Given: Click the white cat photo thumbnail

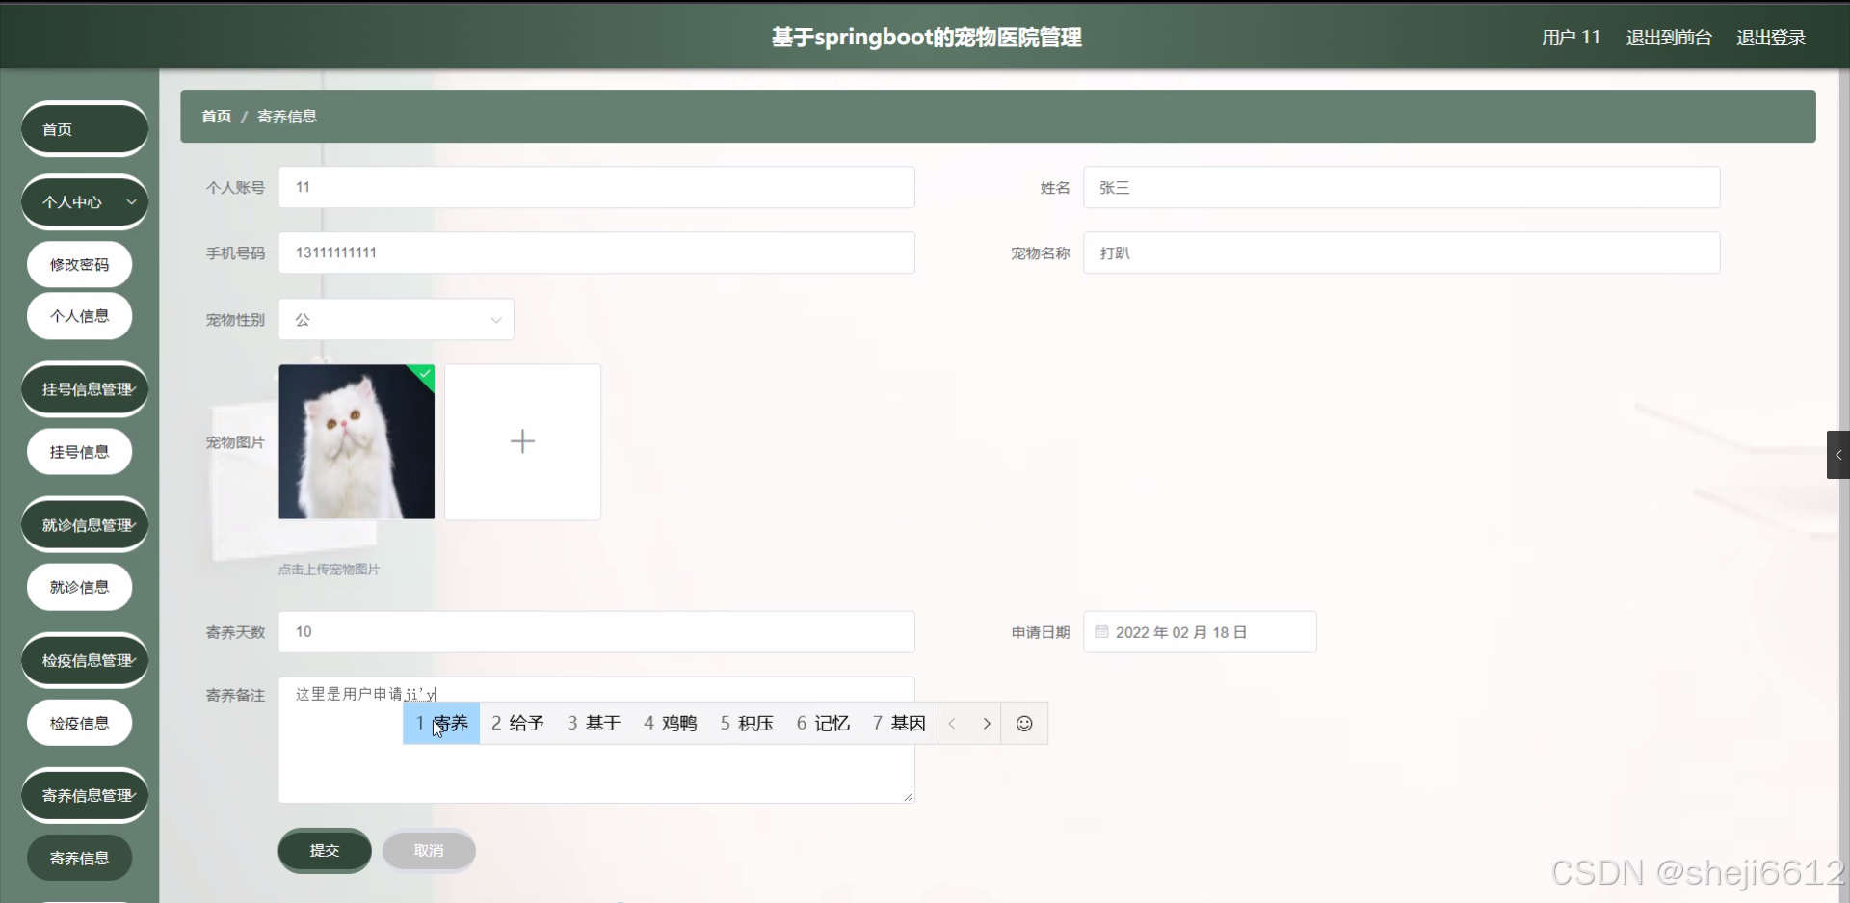Looking at the screenshot, I should click(x=357, y=441).
